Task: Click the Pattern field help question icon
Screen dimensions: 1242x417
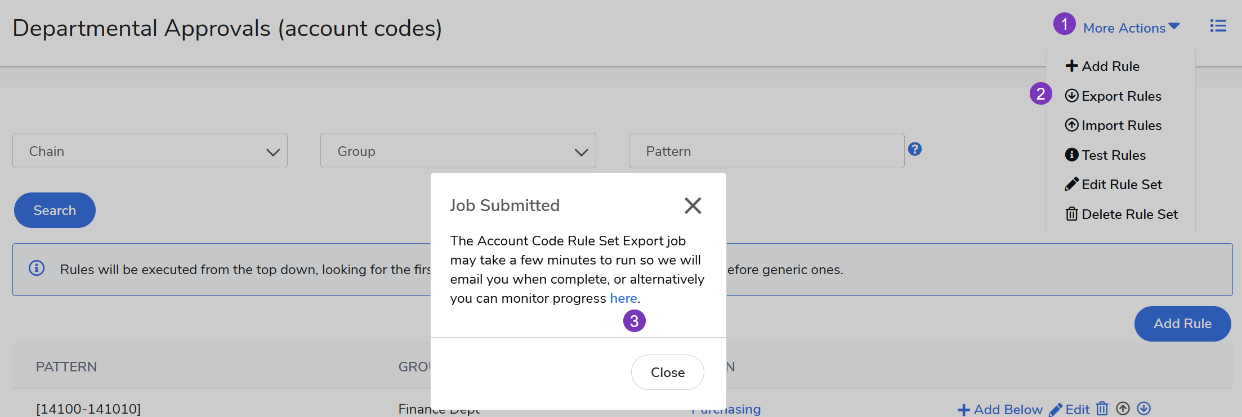Action: [x=915, y=149]
